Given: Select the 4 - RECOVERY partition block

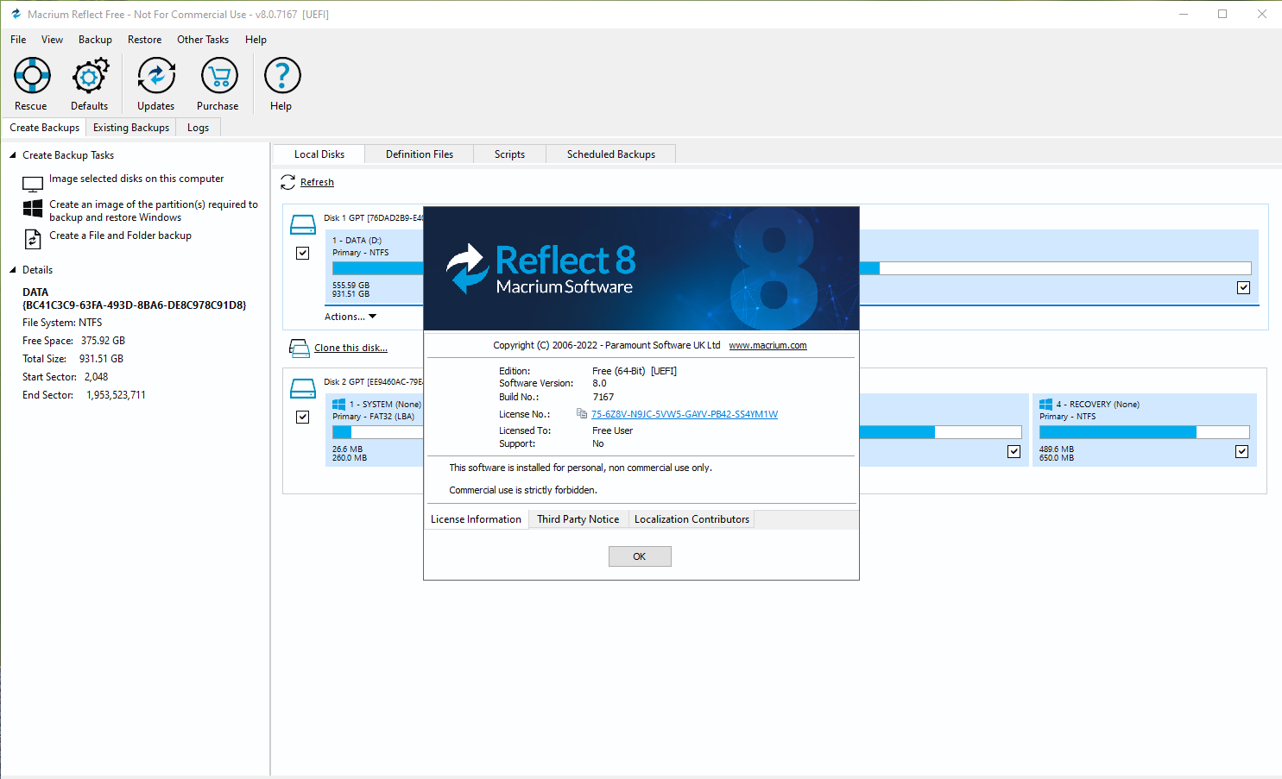Looking at the screenshot, I should click(x=1145, y=430).
